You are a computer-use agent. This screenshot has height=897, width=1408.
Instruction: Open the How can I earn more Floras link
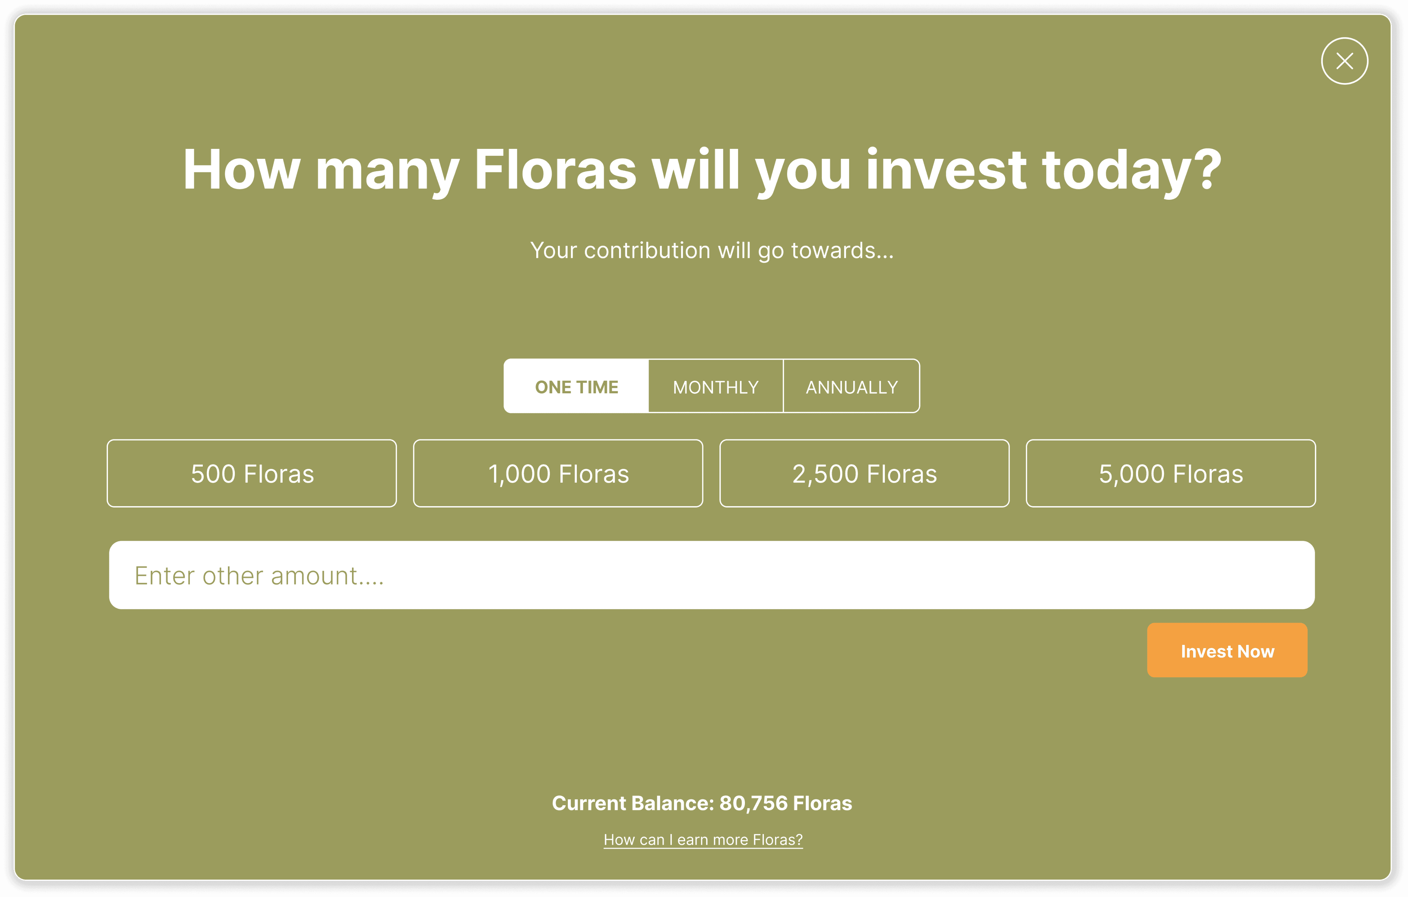703,840
